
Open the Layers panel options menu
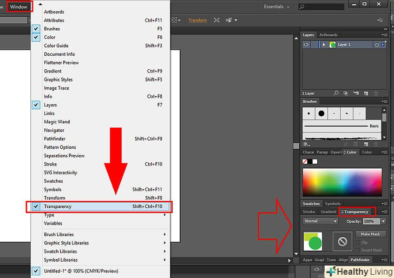click(x=384, y=35)
